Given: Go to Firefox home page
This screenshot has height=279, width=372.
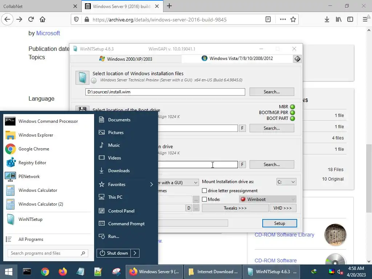Looking at the screenshot, I should (43, 19).
